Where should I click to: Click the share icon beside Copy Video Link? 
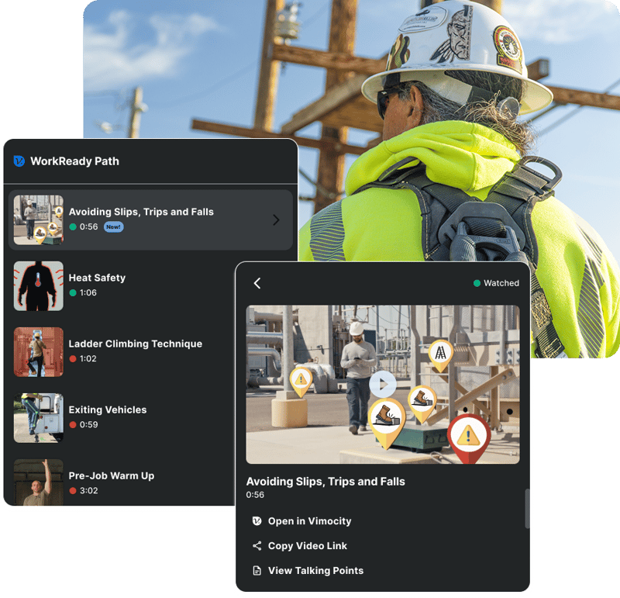pos(257,546)
